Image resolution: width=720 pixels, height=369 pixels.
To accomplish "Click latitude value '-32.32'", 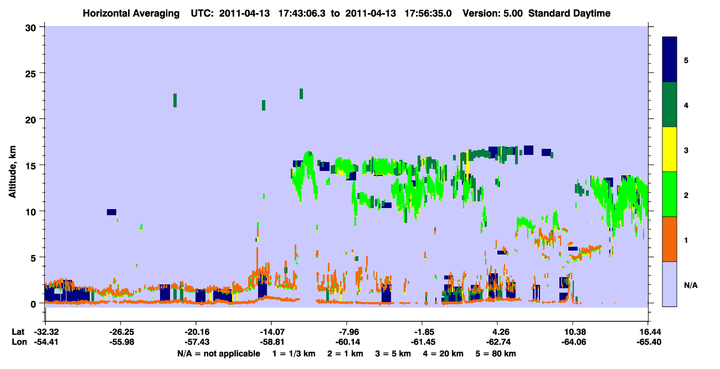I will click(45, 332).
